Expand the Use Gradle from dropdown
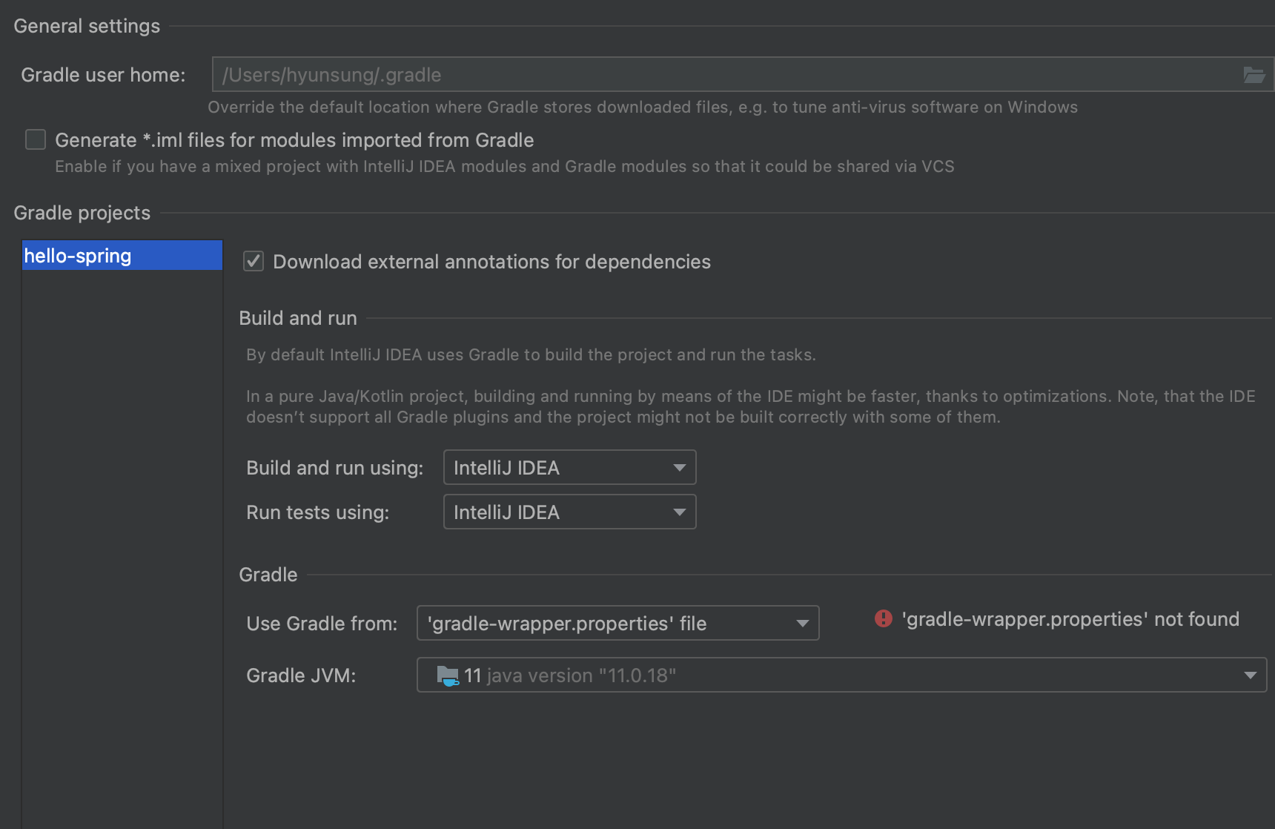Viewport: 1275px width, 829px height. 617,623
